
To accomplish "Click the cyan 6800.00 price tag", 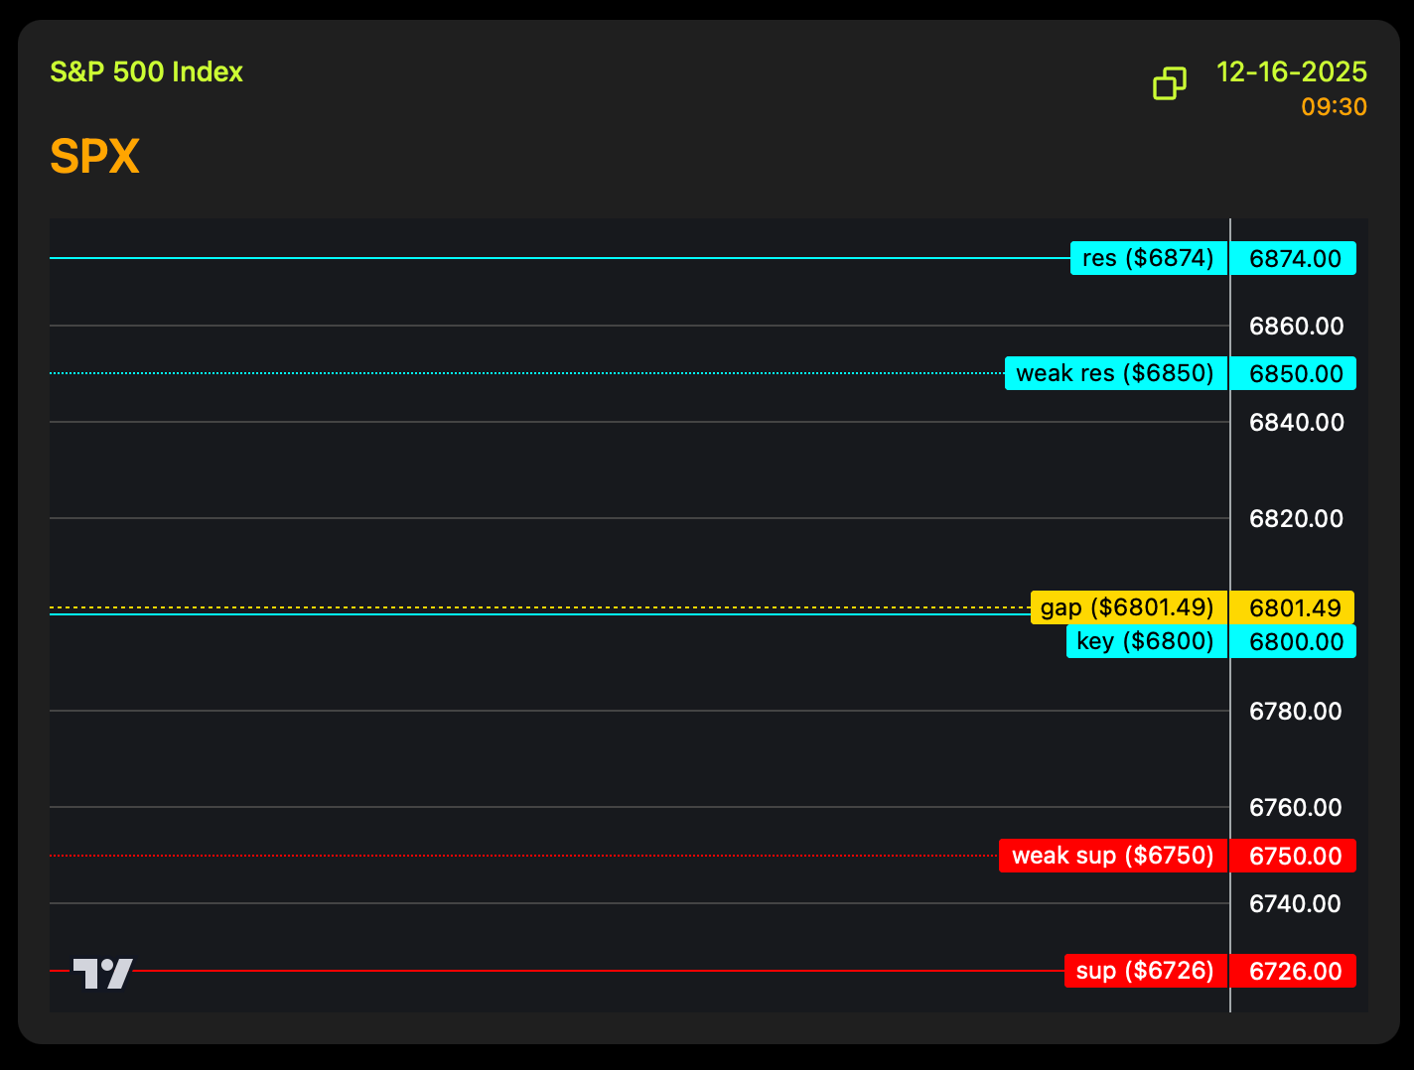I will (1294, 642).
